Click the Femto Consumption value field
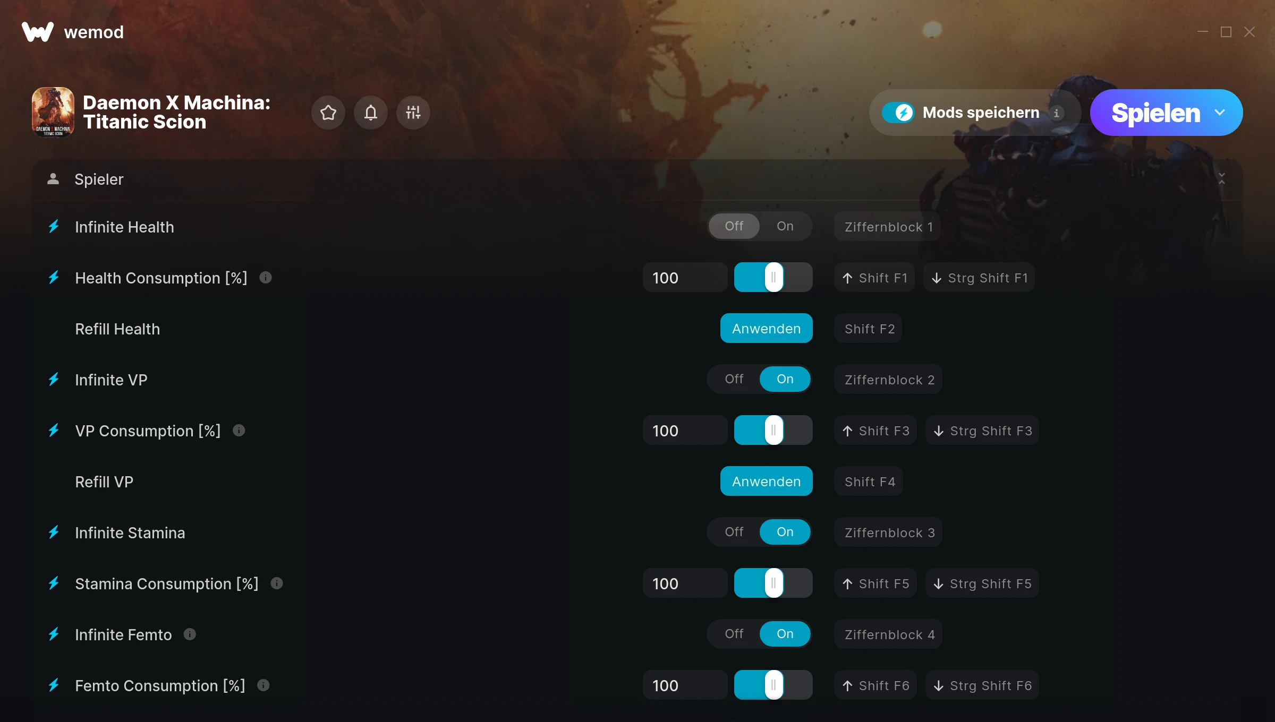The width and height of the screenshot is (1275, 722). tap(685, 685)
